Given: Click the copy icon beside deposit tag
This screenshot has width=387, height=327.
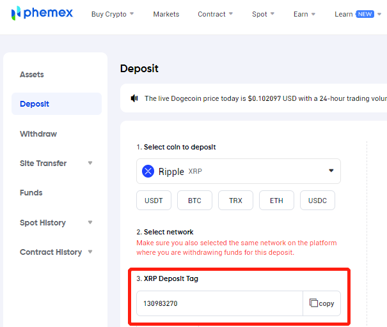Looking at the screenshot, I should click(313, 303).
